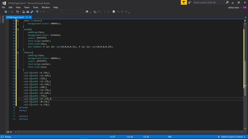This screenshot has height=139, width=248.
Task: Go to the next bookmark icon
Action: tap(122, 12)
